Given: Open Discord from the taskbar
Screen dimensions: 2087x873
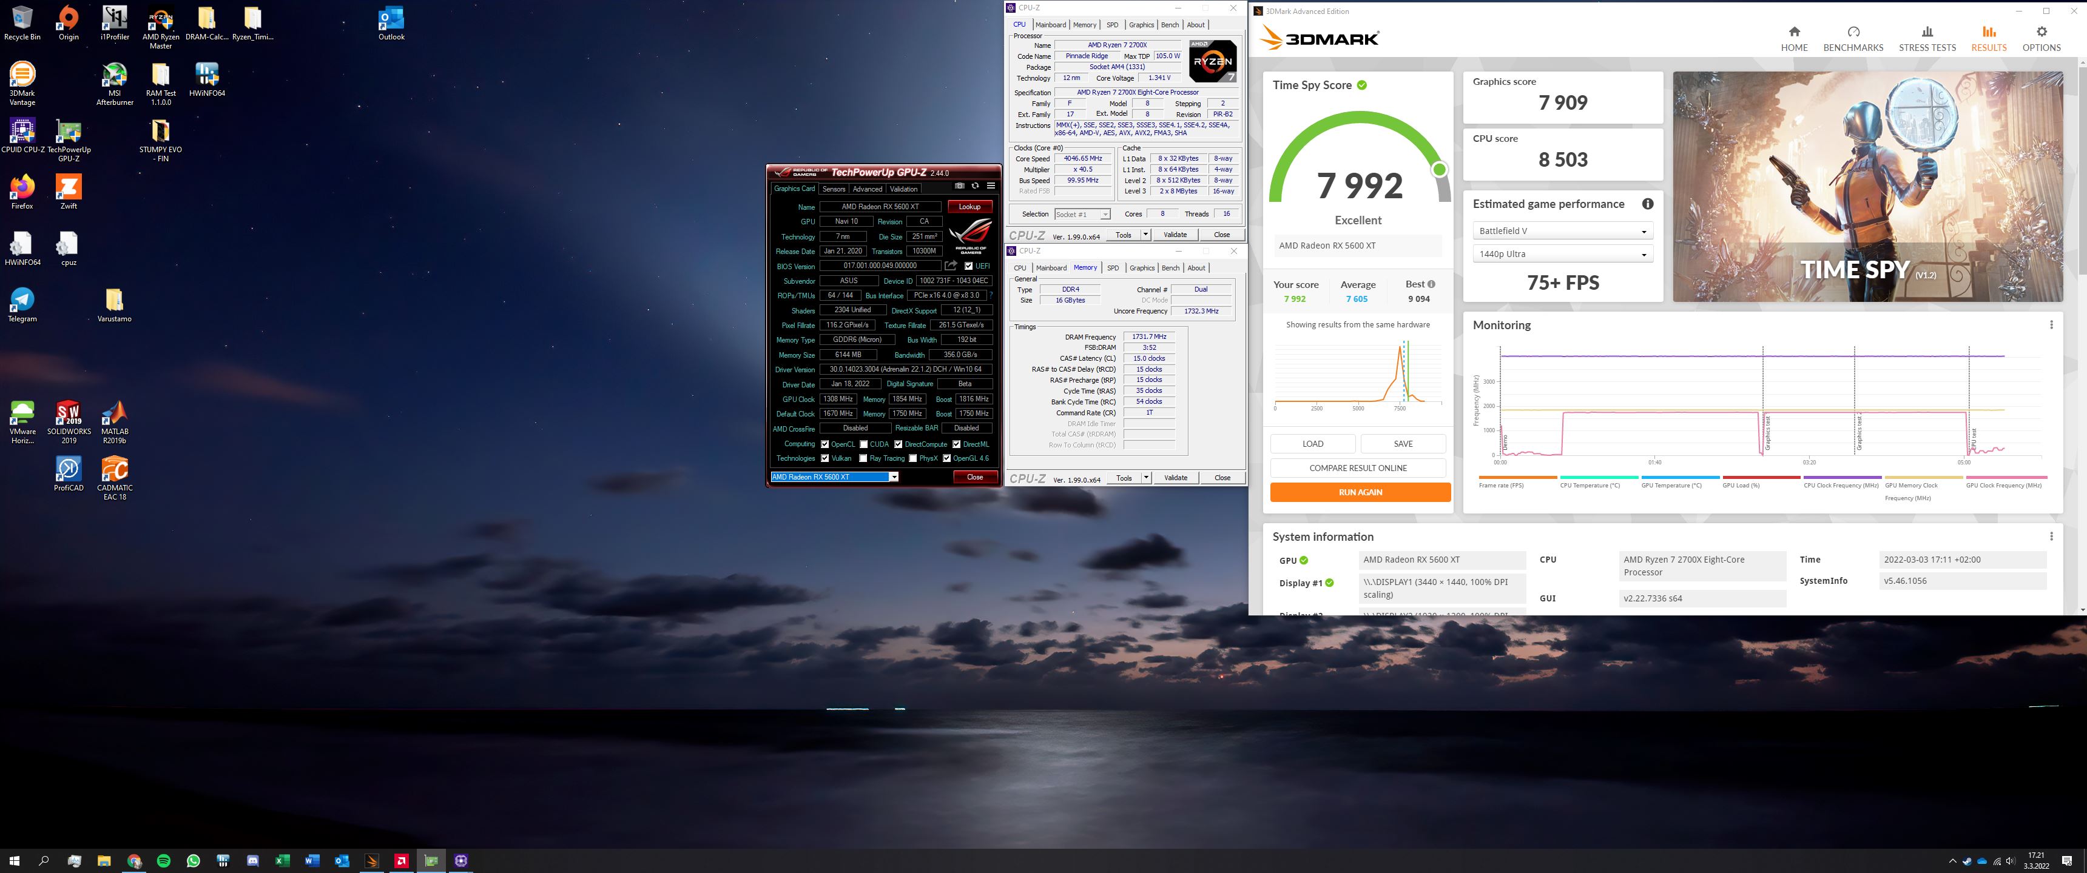Looking at the screenshot, I should pyautogui.click(x=253, y=861).
